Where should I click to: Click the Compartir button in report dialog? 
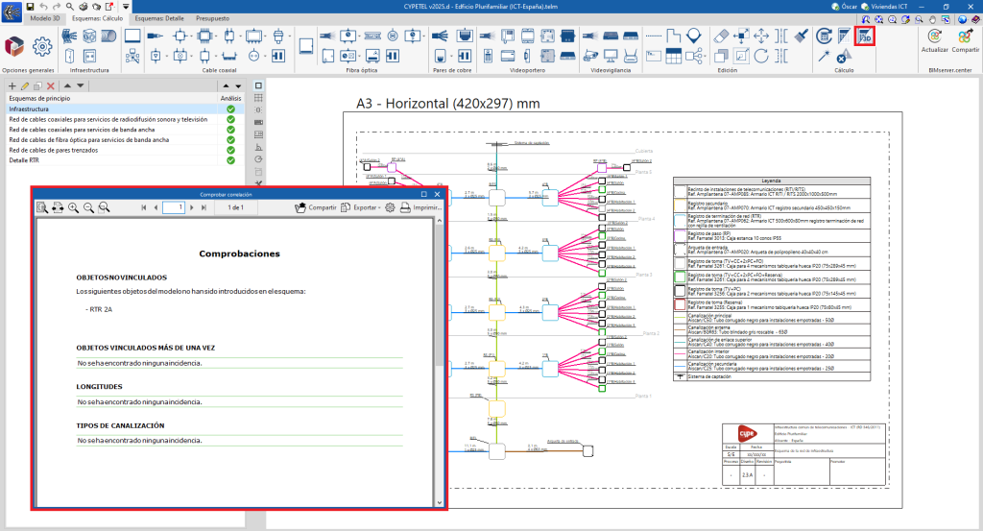(x=315, y=207)
